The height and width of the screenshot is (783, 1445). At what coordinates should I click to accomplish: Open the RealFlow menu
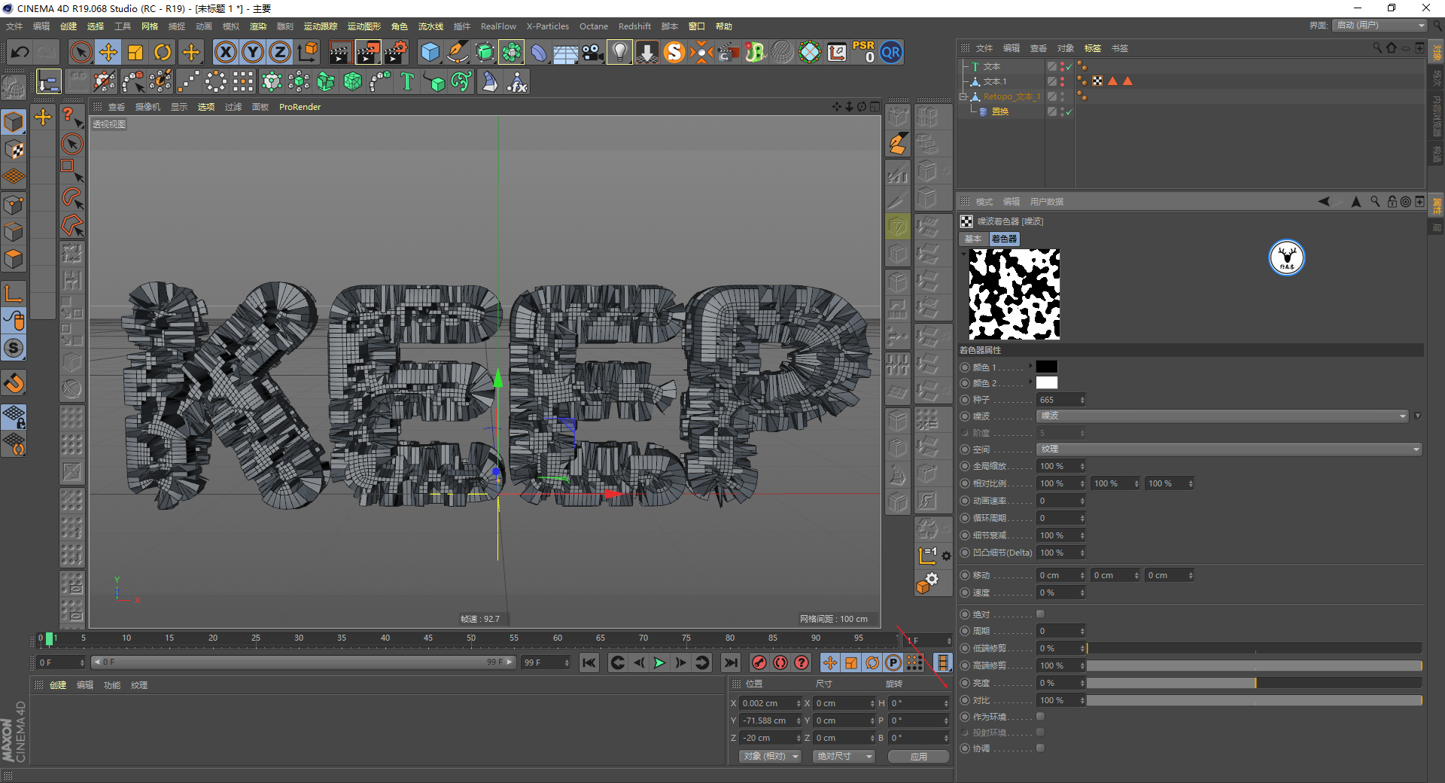[498, 26]
